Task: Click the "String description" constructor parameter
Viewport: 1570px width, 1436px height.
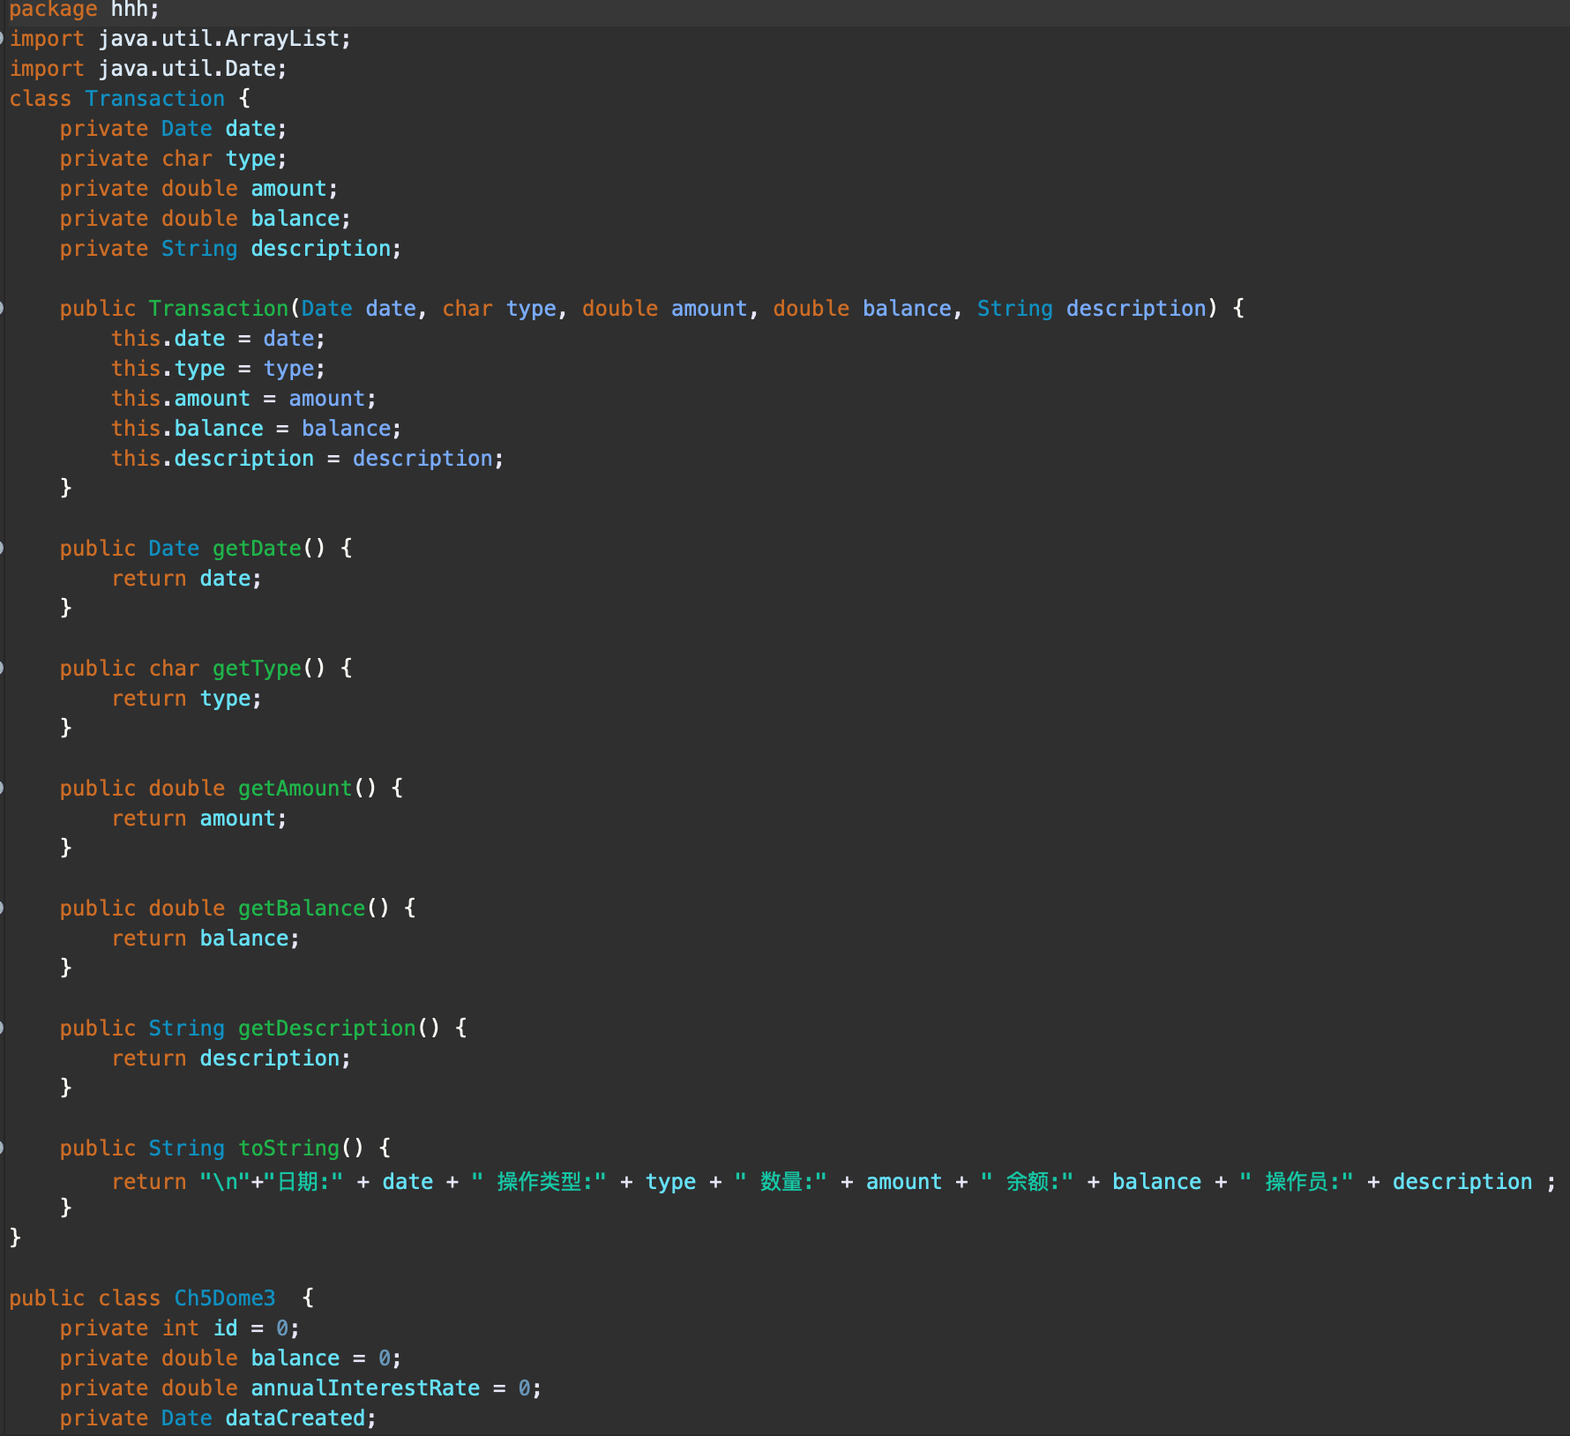Action: click(x=1091, y=309)
